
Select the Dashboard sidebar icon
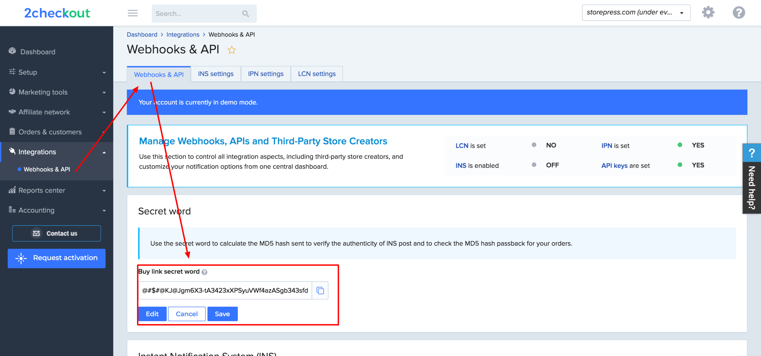12,51
